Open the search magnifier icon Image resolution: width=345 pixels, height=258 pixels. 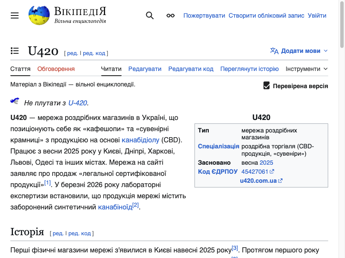(x=150, y=15)
